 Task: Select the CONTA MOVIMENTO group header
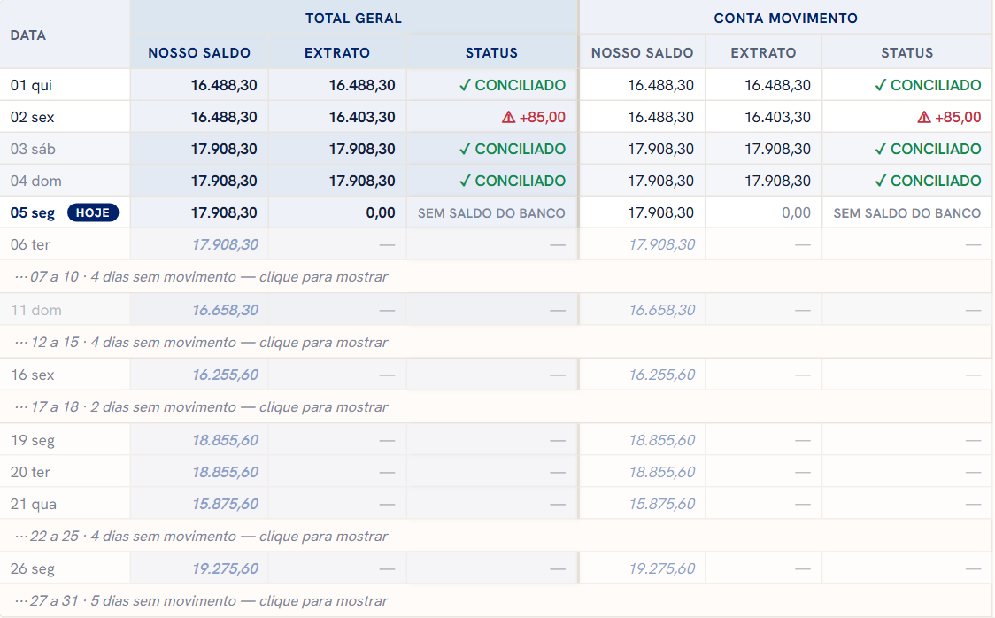pos(785,19)
